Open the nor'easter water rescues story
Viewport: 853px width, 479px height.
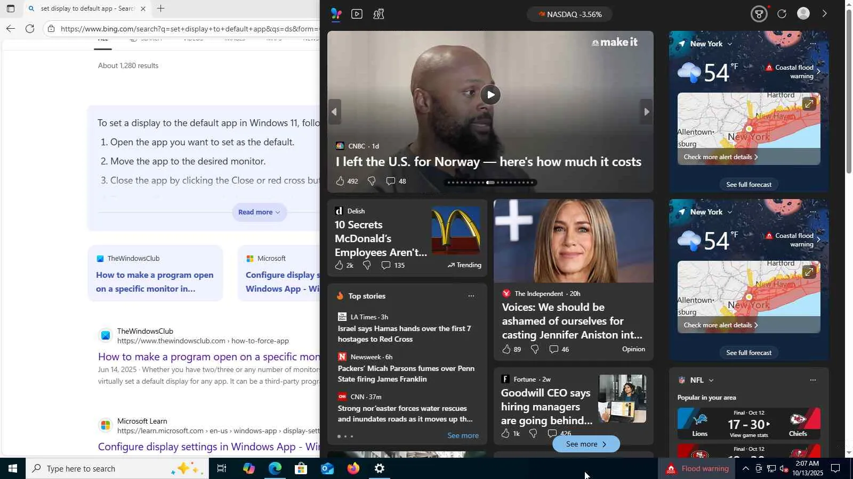point(405,414)
